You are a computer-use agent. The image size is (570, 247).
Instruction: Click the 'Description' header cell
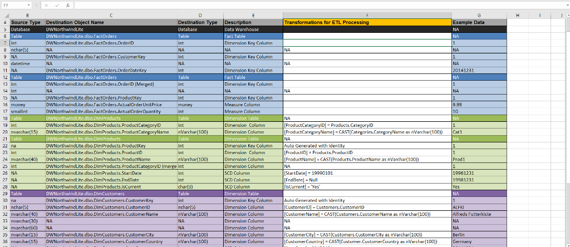point(253,22)
